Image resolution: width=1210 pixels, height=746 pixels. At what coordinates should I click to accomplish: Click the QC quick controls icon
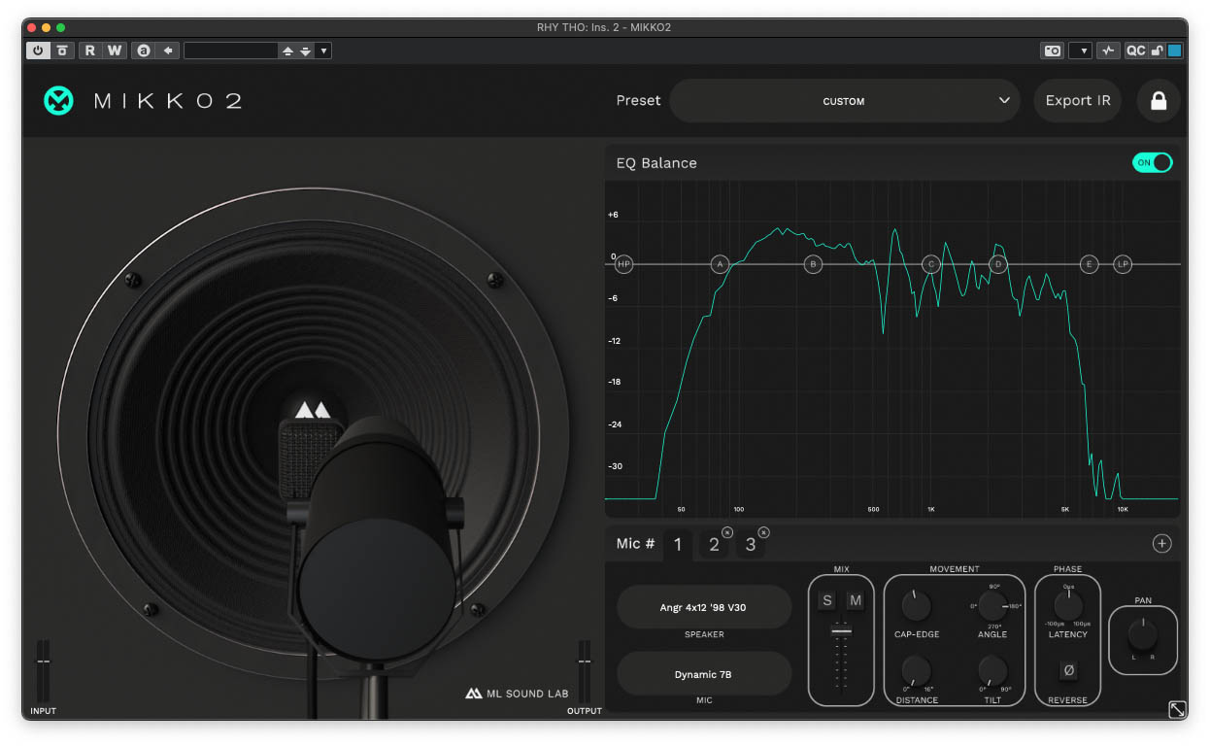point(1135,50)
